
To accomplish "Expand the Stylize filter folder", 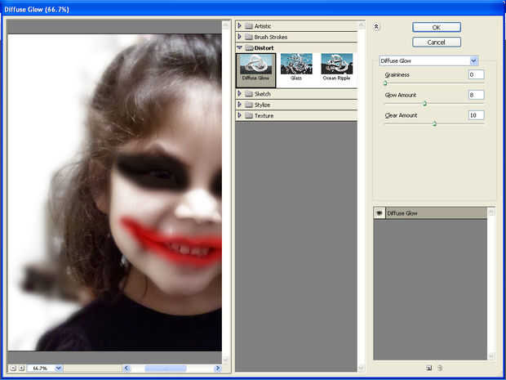I will pyautogui.click(x=239, y=105).
